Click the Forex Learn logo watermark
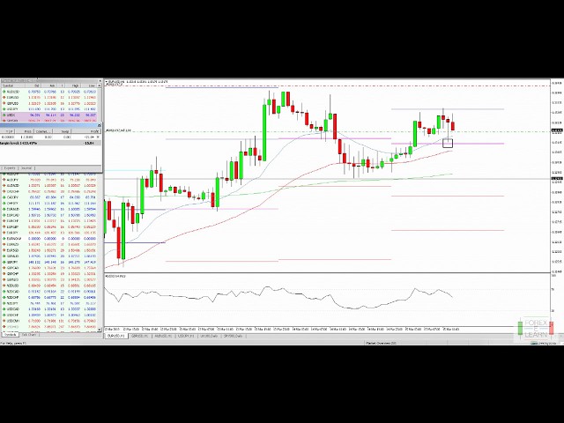Viewport: 564px width, 423px height. [x=536, y=330]
